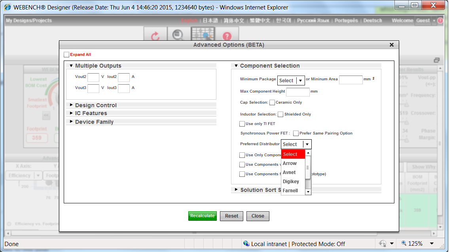The height and width of the screenshot is (252, 449).
Task: Expand the Design Control section
Action: (71, 105)
